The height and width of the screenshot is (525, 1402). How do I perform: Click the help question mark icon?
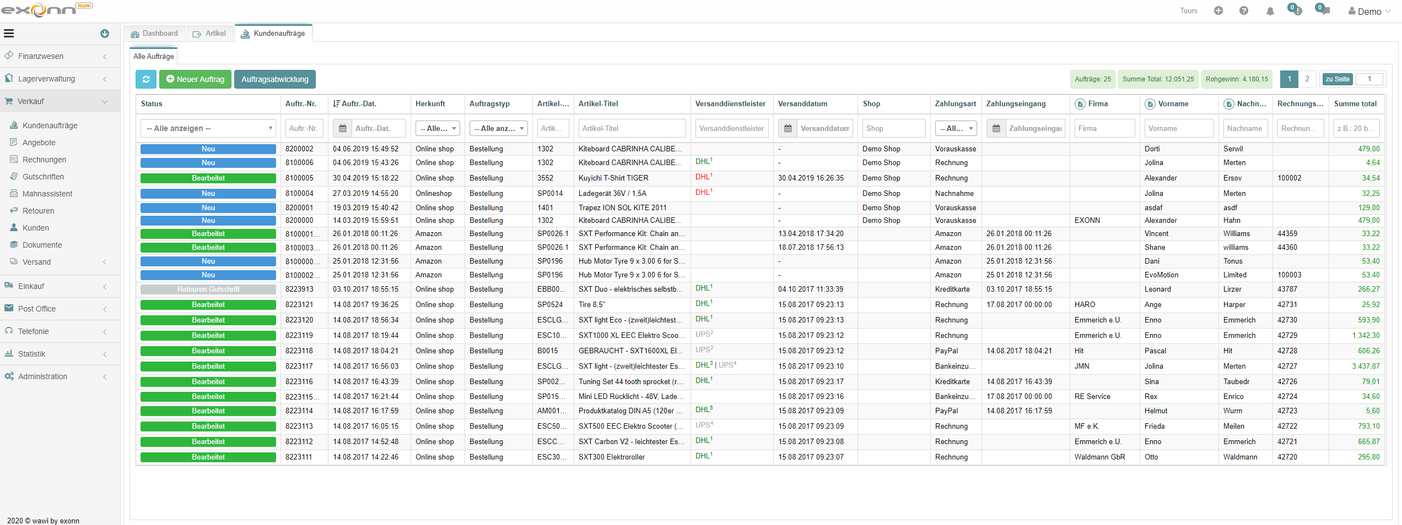1243,11
